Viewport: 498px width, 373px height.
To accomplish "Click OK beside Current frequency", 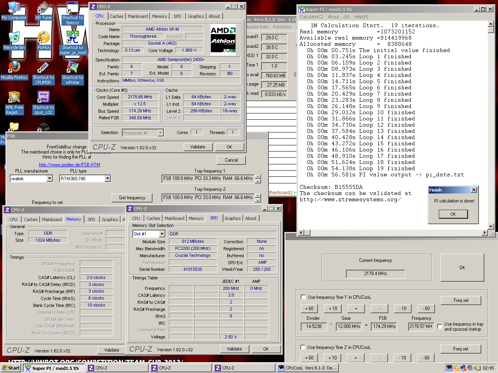I will tap(462, 268).
